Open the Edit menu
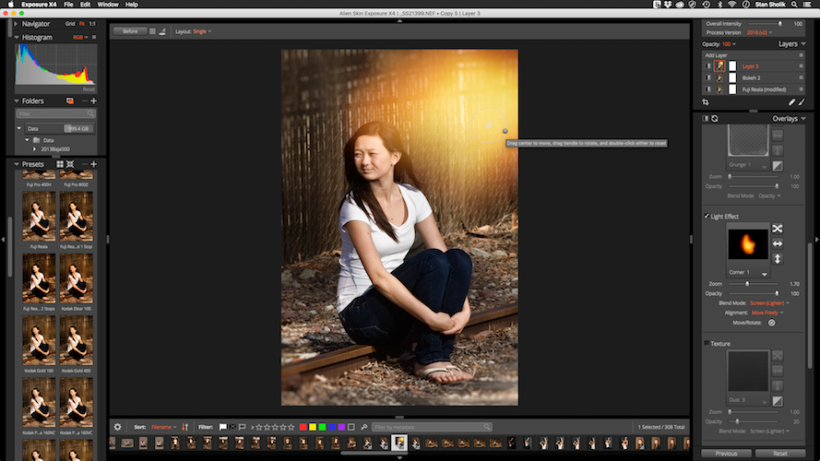Image resolution: width=820 pixels, height=461 pixels. 85,5
